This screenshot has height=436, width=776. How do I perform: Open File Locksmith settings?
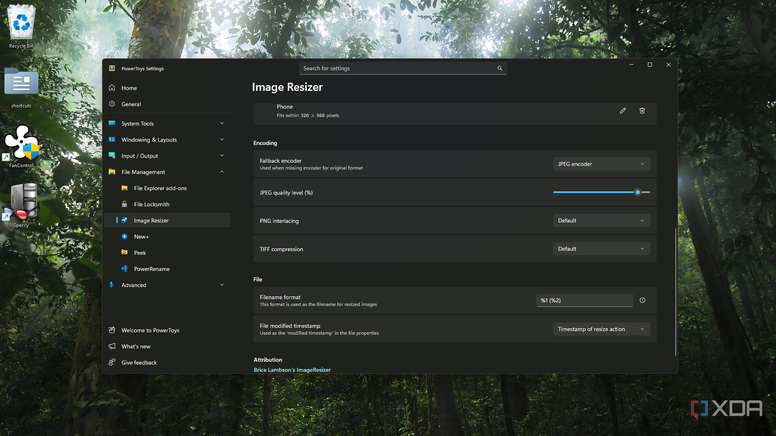click(167, 204)
